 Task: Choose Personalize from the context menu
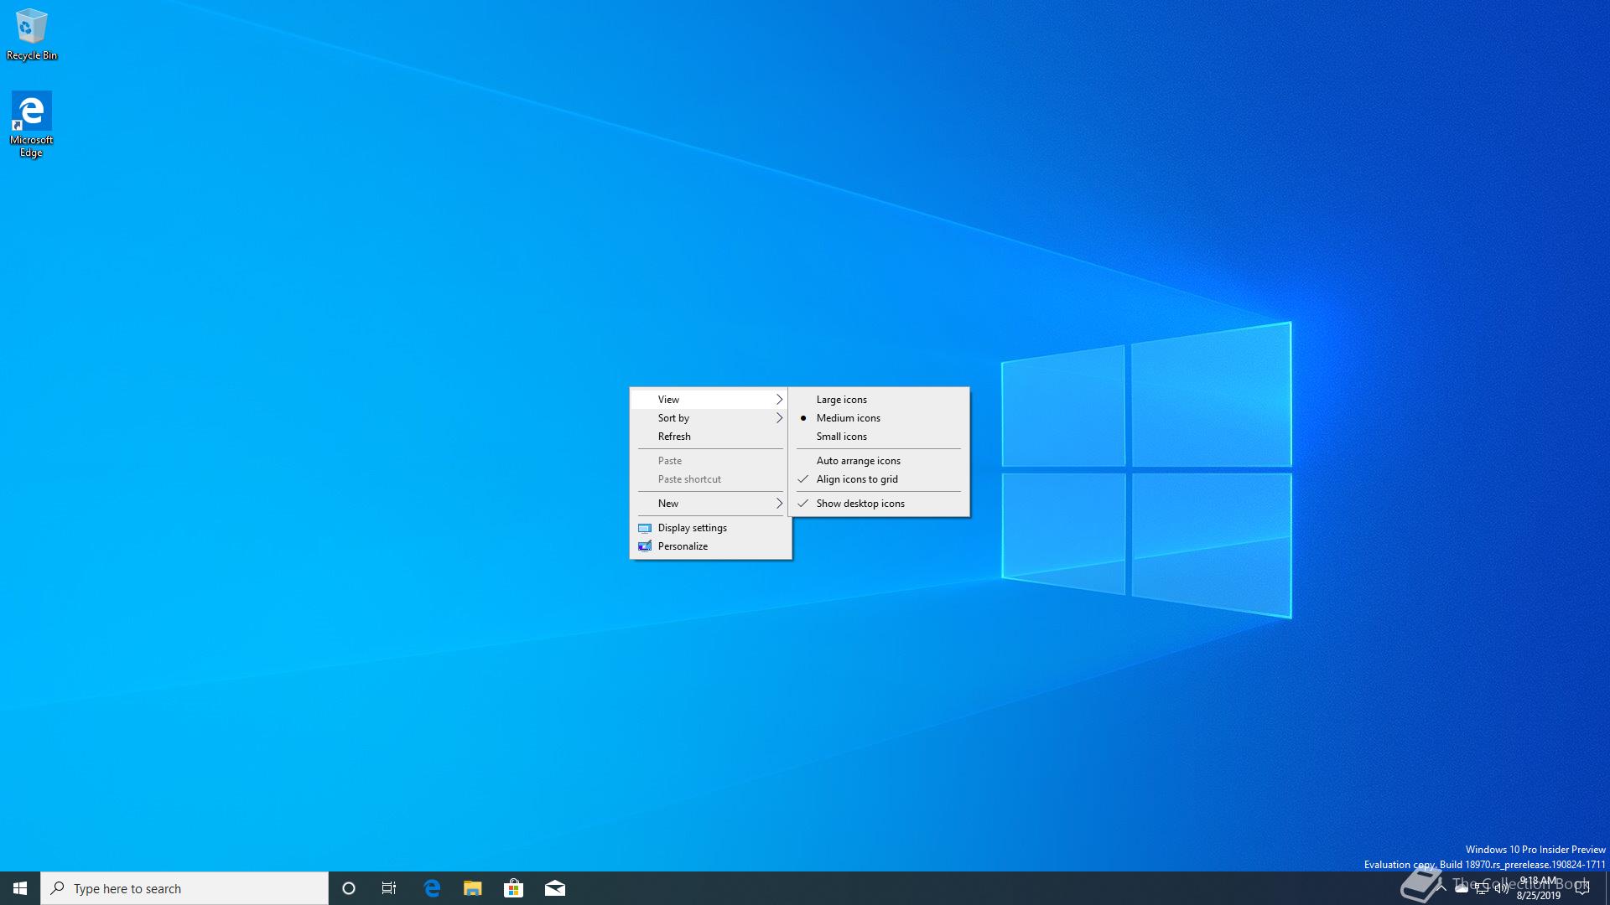710,546
